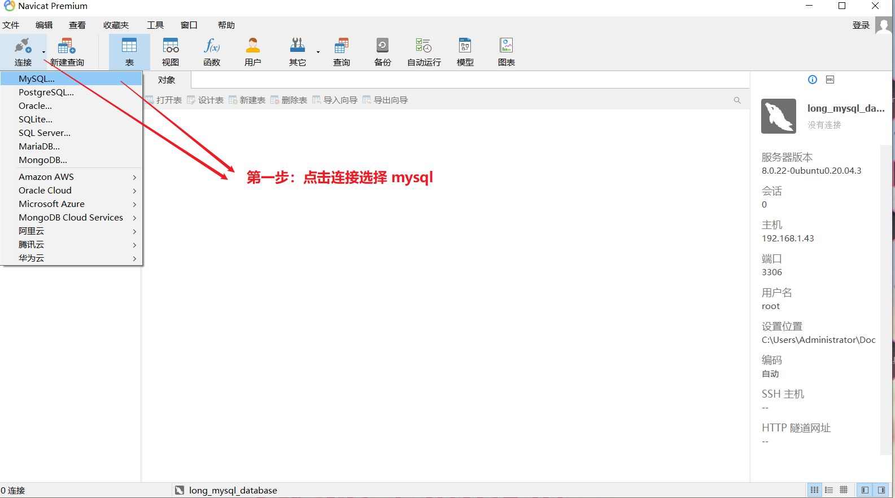The image size is (895, 498).
Task: Toggle the right information pane visibility
Action: coord(881,490)
